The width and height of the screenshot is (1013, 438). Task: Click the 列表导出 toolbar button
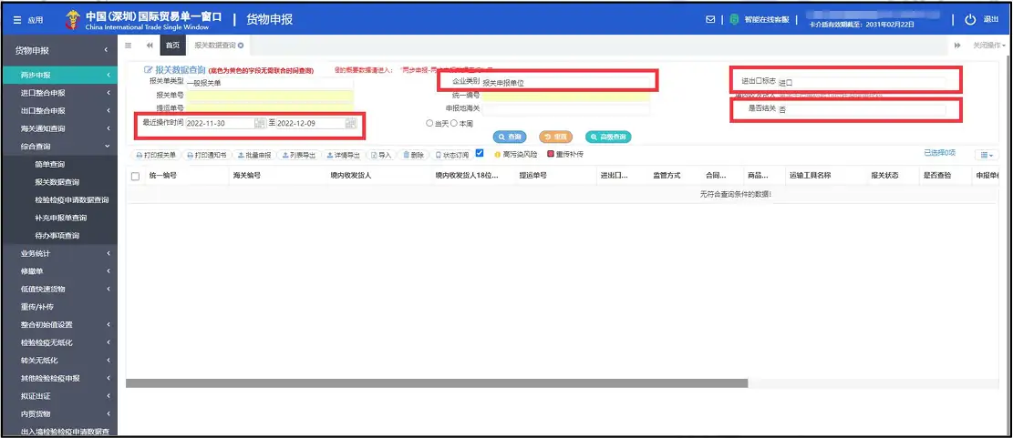pos(299,155)
